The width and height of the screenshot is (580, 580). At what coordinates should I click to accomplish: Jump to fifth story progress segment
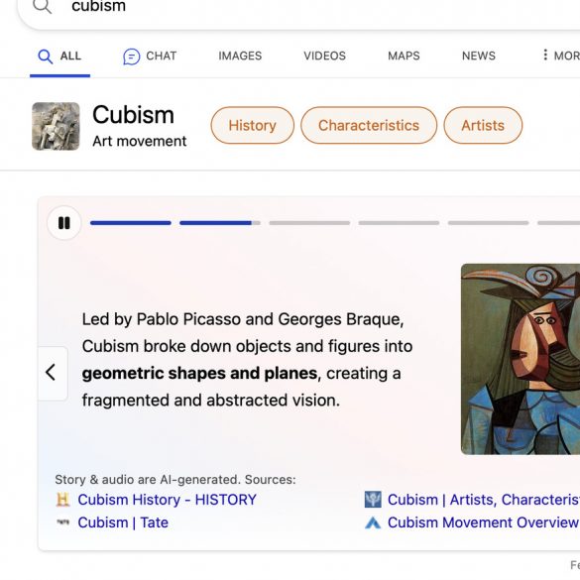[488, 223]
